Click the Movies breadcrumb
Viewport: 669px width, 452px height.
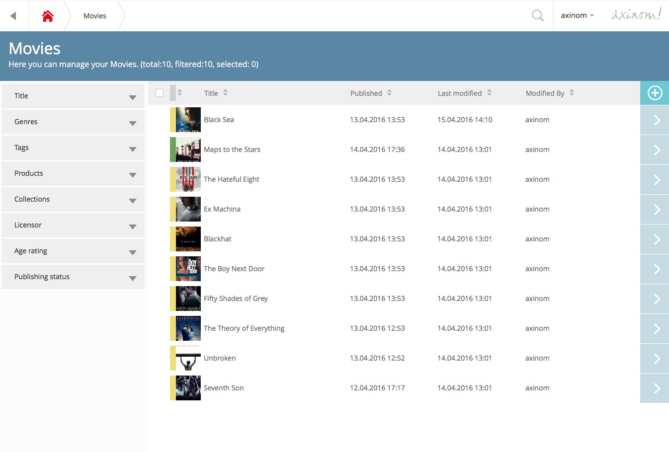95,16
